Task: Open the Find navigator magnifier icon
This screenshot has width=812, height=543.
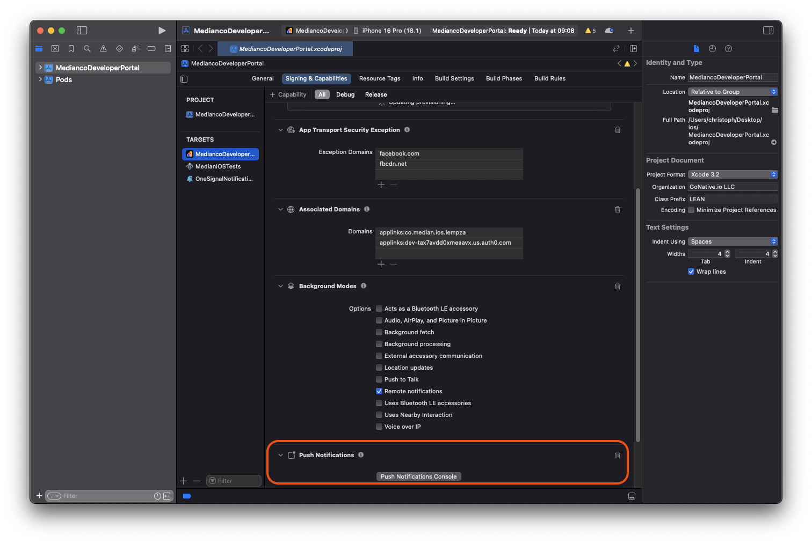Action: 87,49
